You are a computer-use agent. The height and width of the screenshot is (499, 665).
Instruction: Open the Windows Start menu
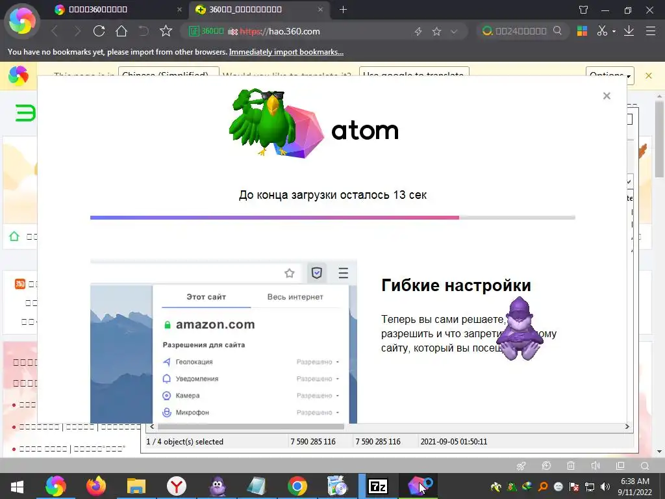(17, 486)
